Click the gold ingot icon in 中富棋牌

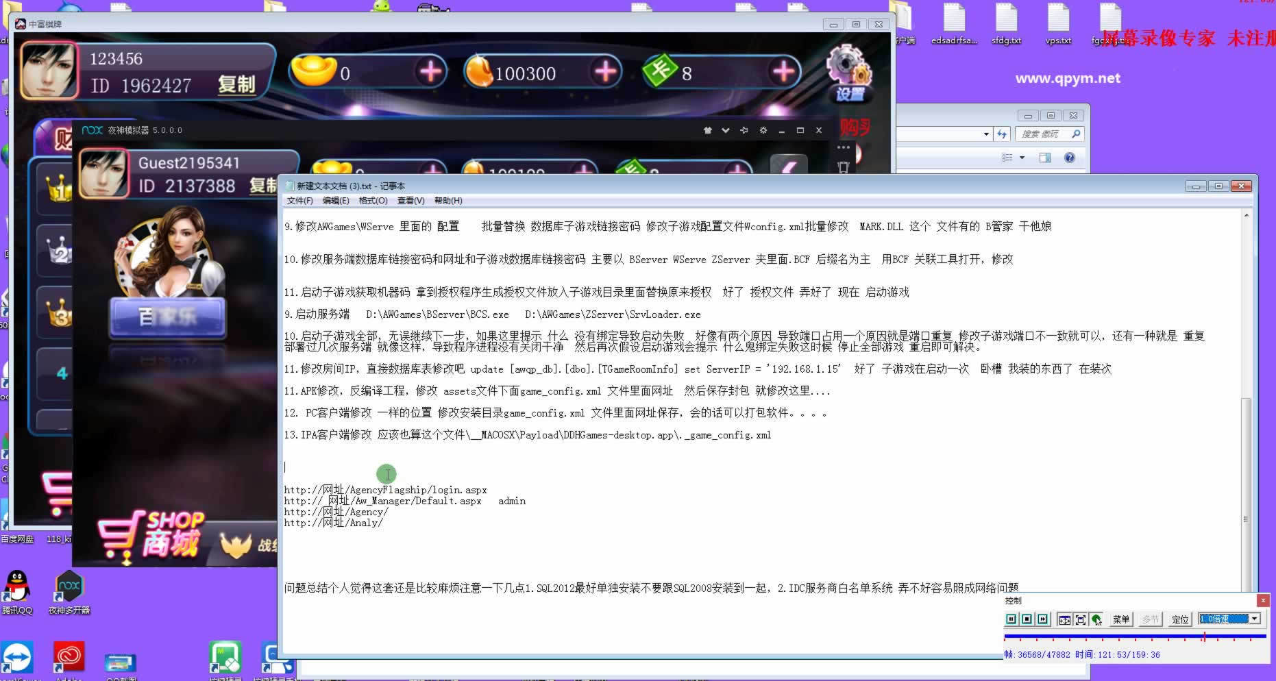[313, 70]
